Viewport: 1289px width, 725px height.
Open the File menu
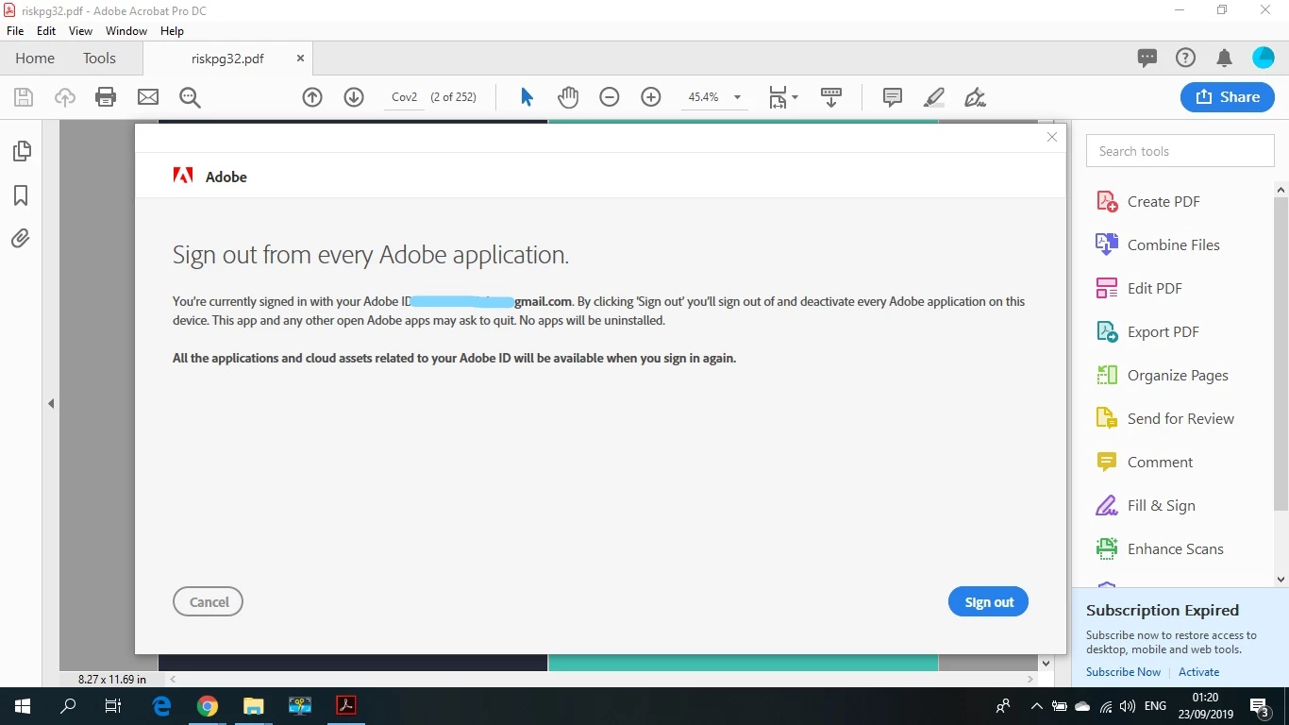coord(15,31)
